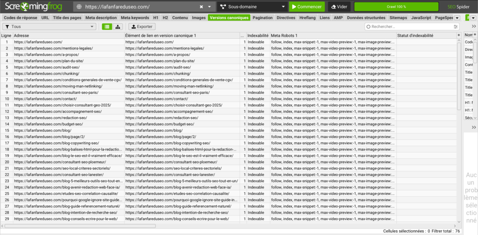Export data with Exporter button
478x235 pixels.
pyautogui.click(x=141, y=27)
